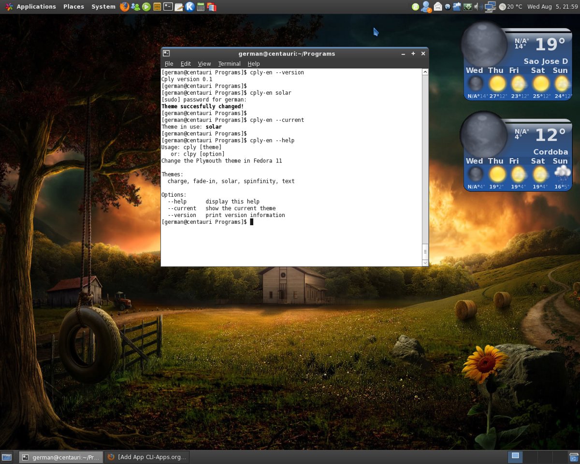Click 'charge, fade-in, solar, spinfinity, text' line
The height and width of the screenshot is (464, 580).
coord(231,181)
